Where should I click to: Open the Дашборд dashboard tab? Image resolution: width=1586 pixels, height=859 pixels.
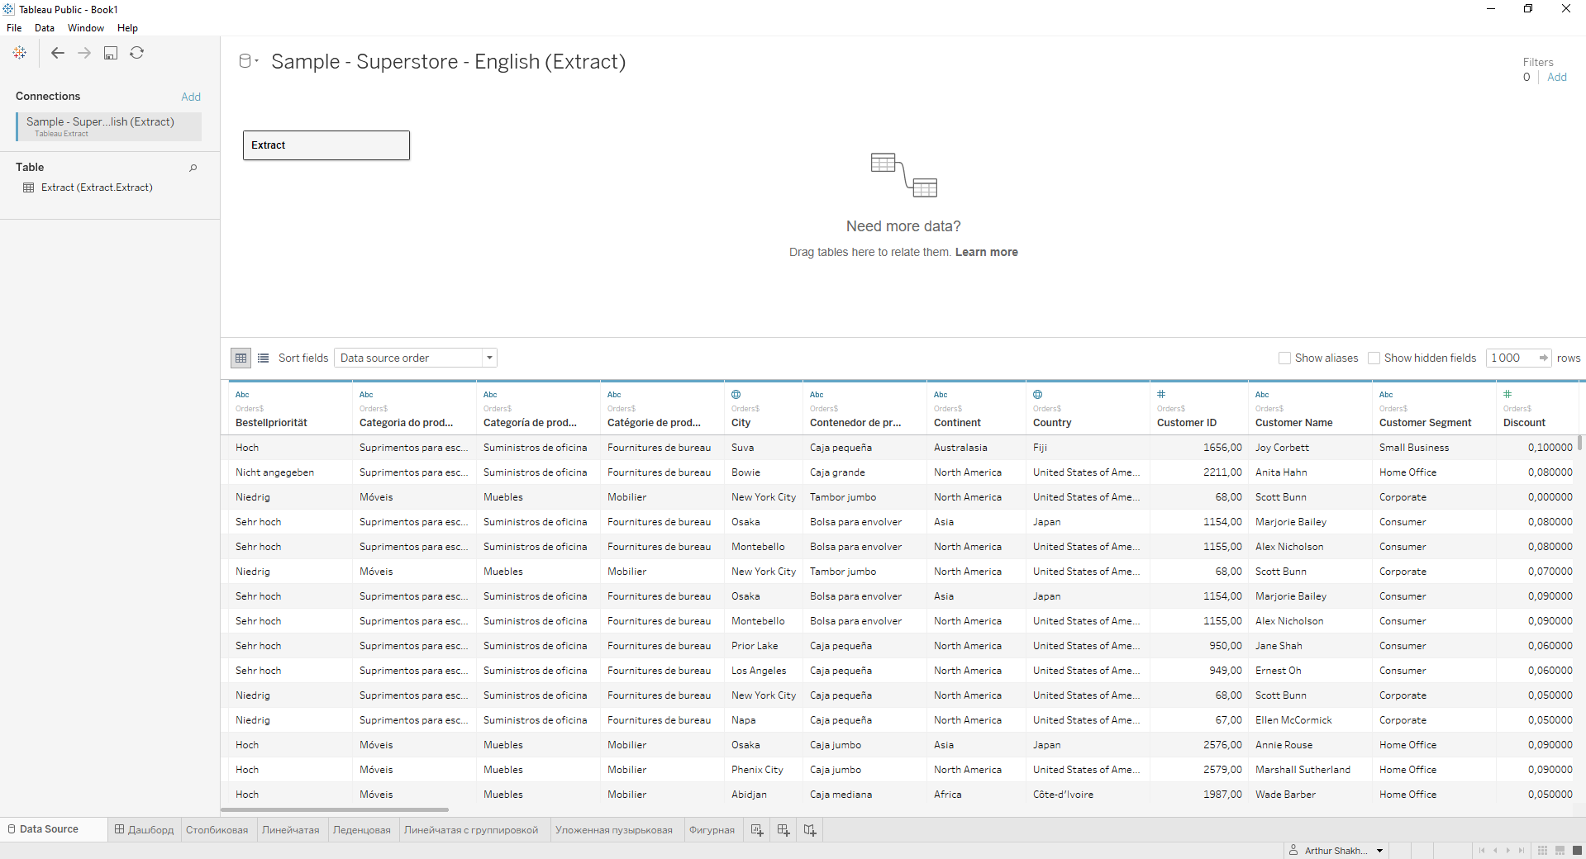[144, 830]
